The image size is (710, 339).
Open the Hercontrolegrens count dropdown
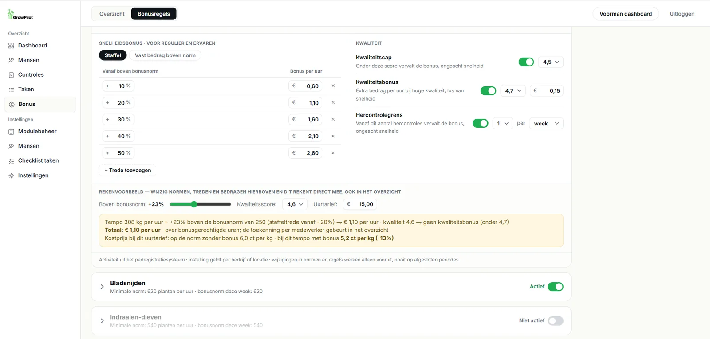pyautogui.click(x=503, y=123)
